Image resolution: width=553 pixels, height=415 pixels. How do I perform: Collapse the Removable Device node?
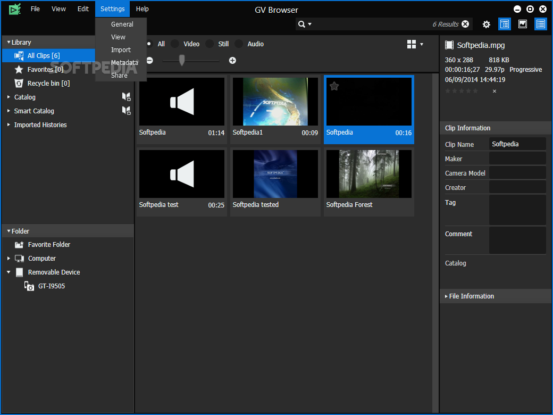(x=9, y=272)
